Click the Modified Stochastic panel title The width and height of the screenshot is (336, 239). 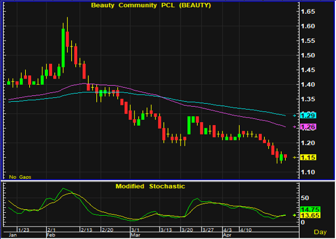pos(150,186)
